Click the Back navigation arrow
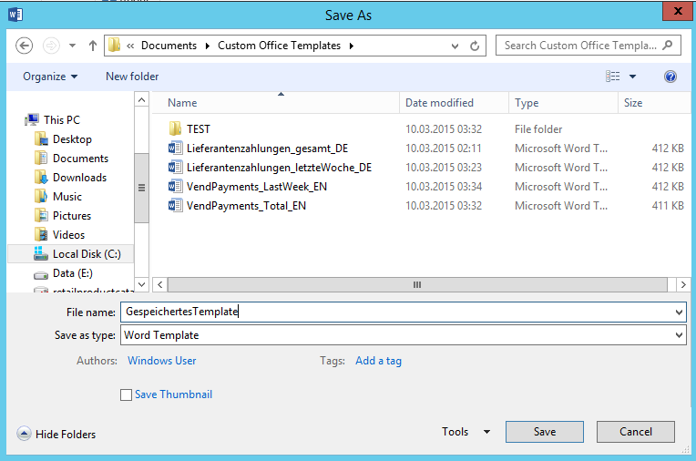The image size is (696, 461). pyautogui.click(x=25, y=46)
